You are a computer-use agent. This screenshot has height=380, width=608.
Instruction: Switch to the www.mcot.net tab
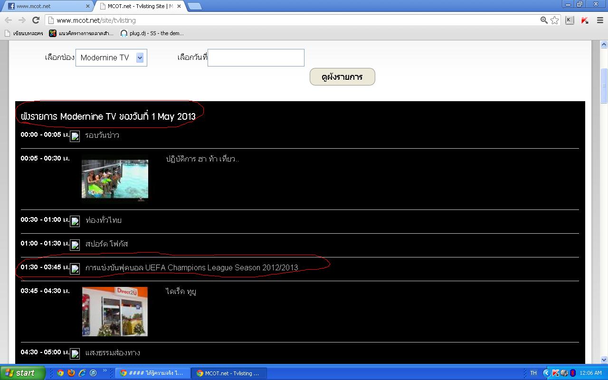click(47, 6)
